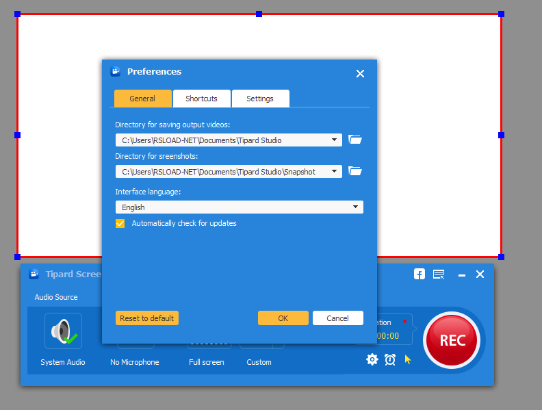Image resolution: width=542 pixels, height=410 pixels.
Task: Click the System Audio label
Action: 62,362
